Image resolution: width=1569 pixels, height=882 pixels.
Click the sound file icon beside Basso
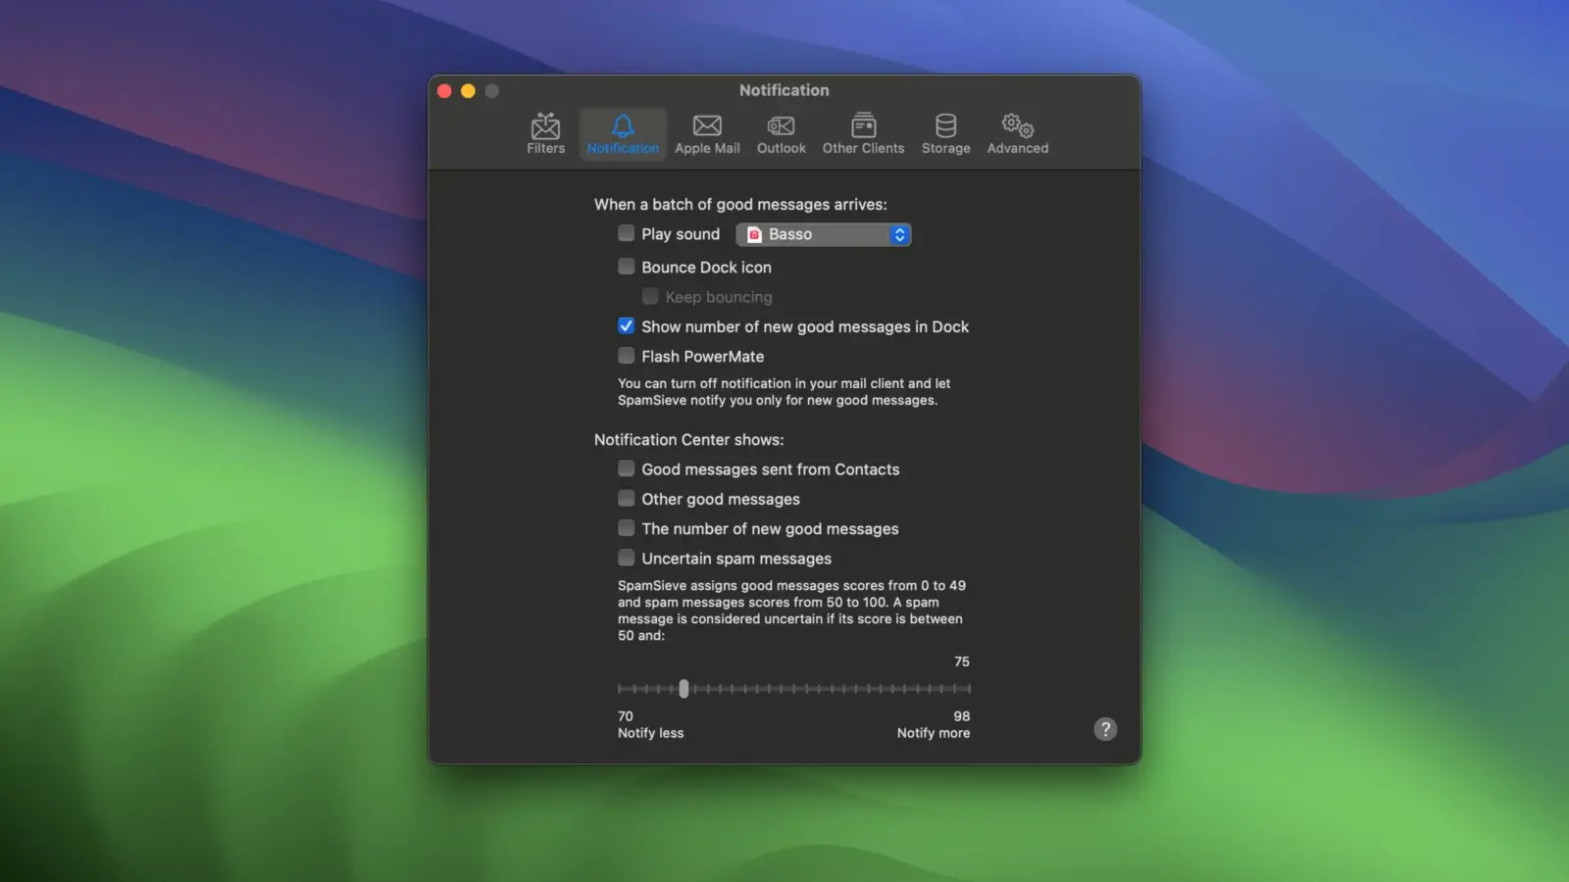754,234
